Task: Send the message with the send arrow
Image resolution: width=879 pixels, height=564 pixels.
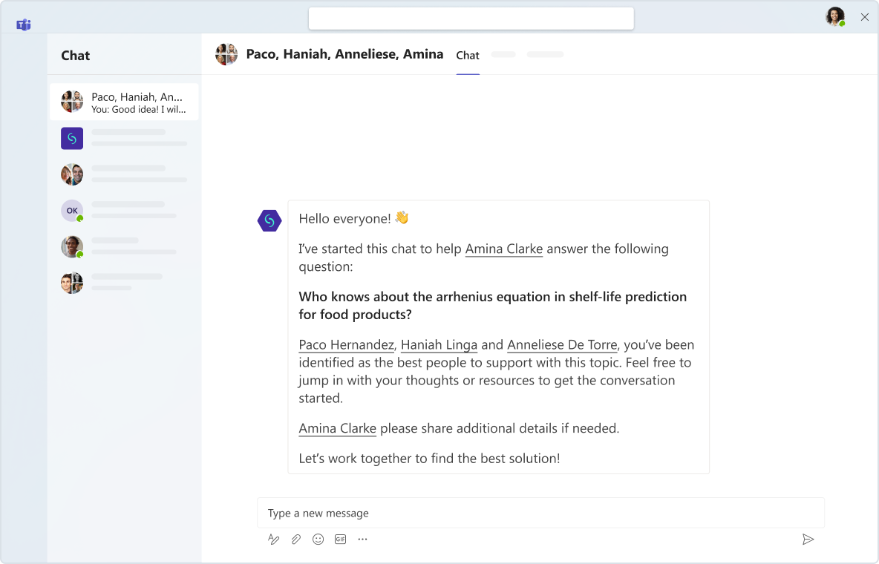Action: pos(808,540)
